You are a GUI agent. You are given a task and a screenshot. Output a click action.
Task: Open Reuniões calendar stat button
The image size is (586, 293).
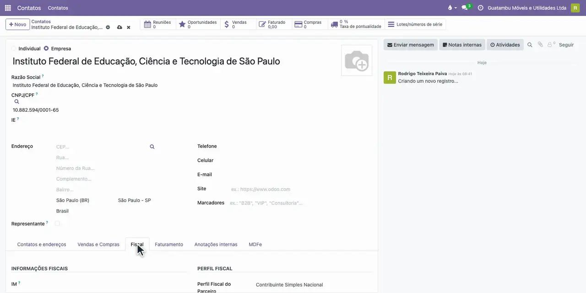(157, 24)
